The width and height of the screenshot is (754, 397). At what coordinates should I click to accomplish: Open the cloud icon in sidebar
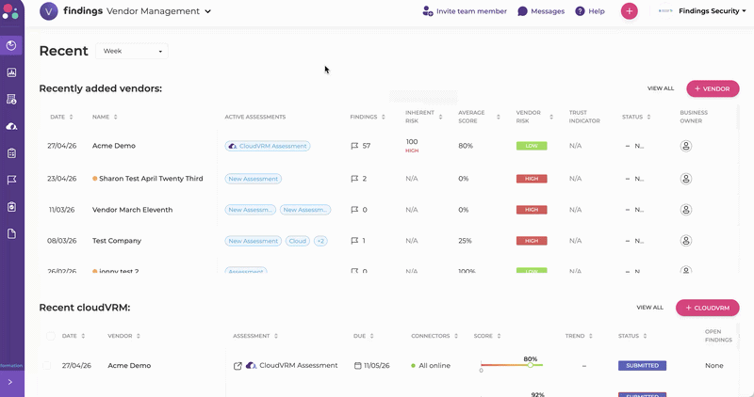click(11, 126)
